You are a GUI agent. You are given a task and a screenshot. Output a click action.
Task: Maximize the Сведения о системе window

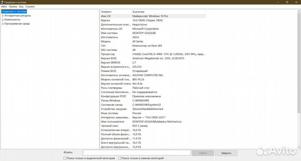(x=287, y=3)
